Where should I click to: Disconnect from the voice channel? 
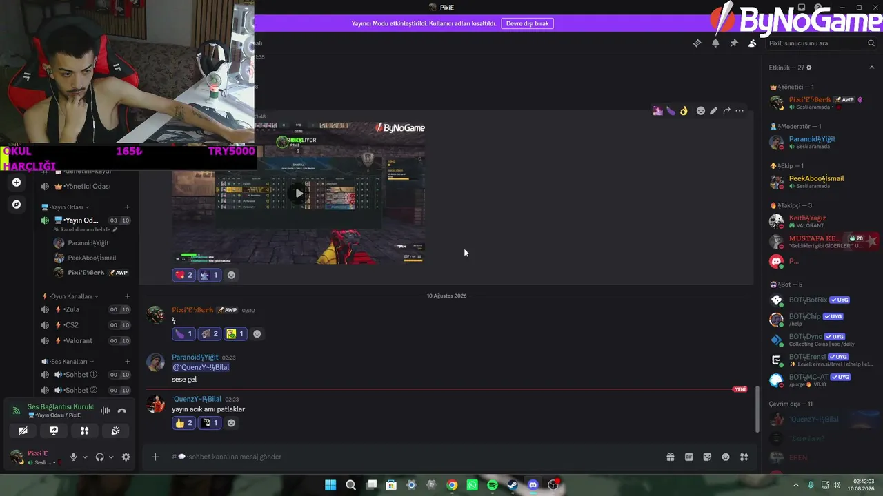tap(122, 411)
